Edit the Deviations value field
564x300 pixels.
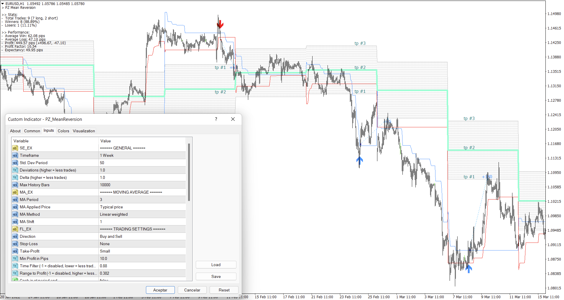[142, 170]
